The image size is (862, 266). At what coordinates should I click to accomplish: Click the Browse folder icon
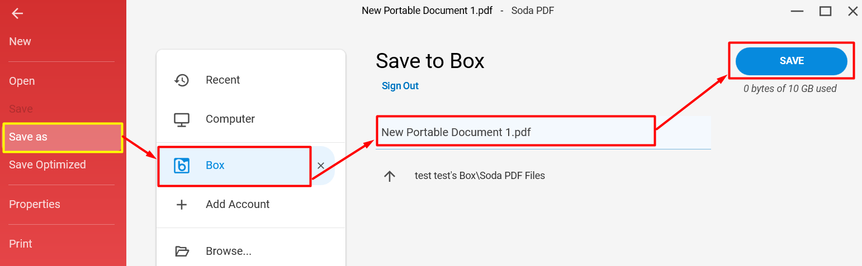[182, 251]
